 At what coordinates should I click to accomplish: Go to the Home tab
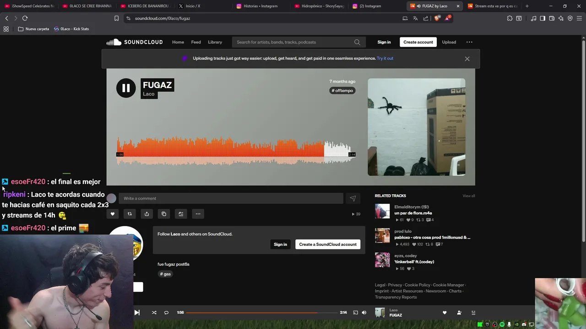point(178,42)
